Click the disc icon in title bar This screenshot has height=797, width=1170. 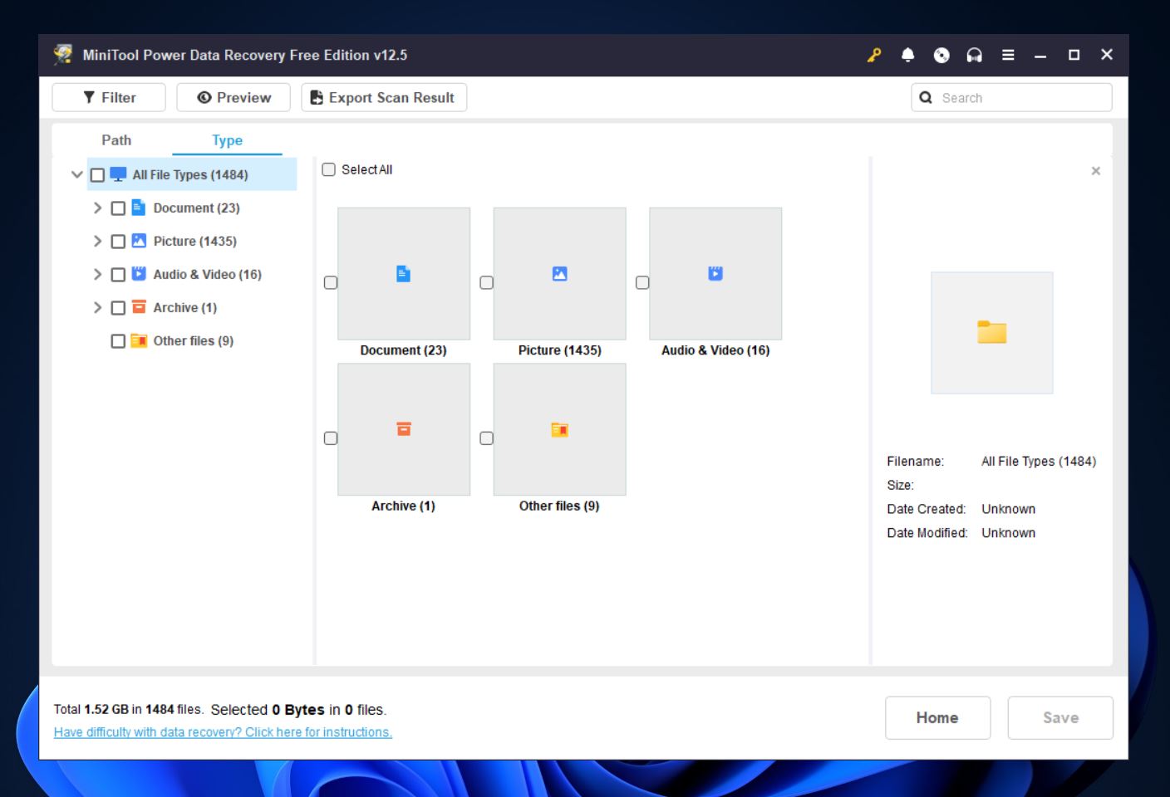(941, 55)
